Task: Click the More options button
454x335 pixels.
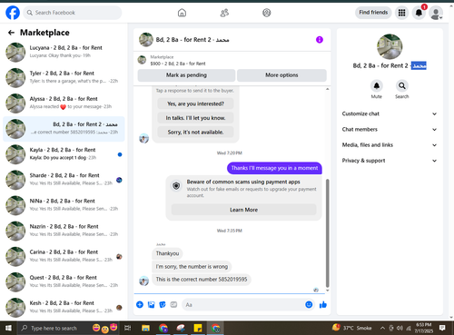Action: [x=281, y=75]
